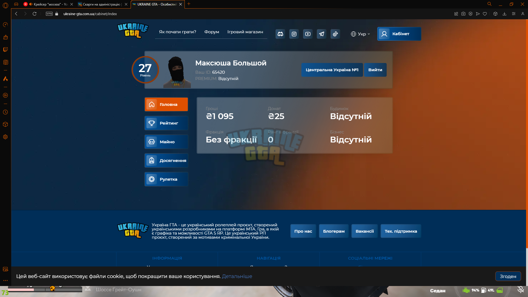Open Рулетка section

click(166, 179)
